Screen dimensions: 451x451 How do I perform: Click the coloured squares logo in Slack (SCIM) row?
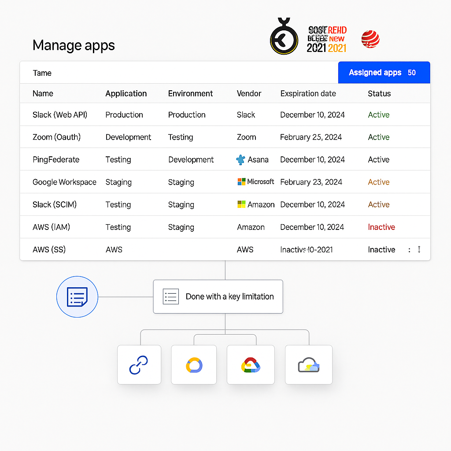coord(241,204)
